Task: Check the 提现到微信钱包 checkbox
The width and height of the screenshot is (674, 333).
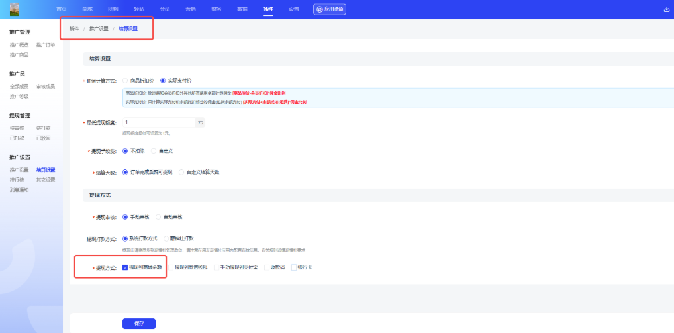Action: 170,267
